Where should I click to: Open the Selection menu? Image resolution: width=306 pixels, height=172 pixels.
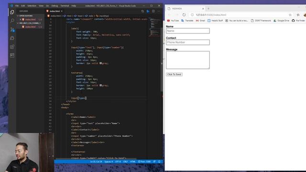click(x=32, y=6)
